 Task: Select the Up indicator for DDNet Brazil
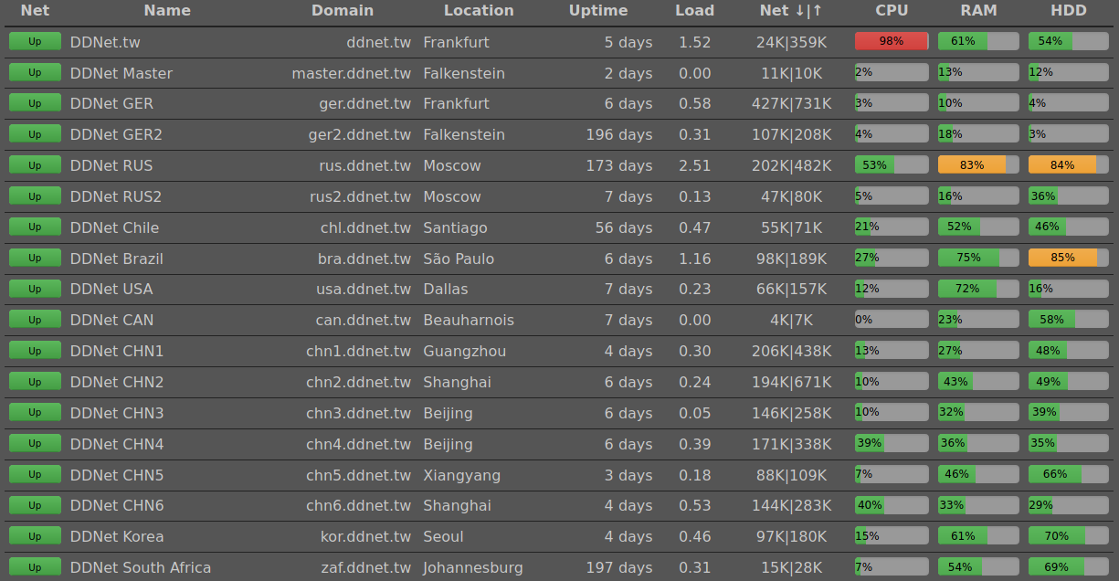pos(35,259)
